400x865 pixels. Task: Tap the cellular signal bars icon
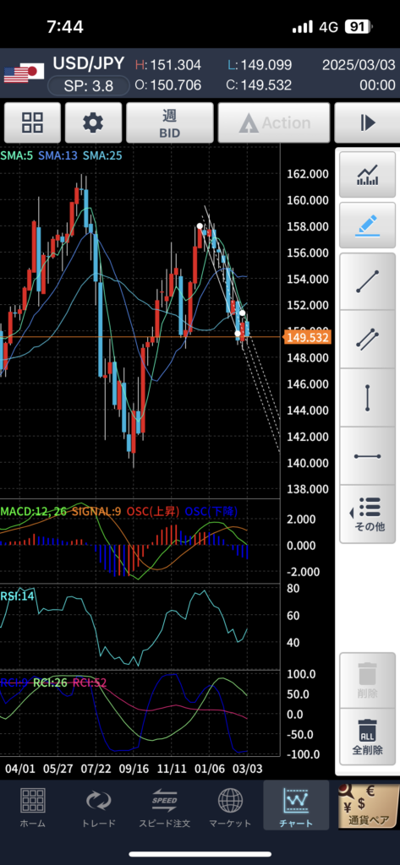[303, 26]
